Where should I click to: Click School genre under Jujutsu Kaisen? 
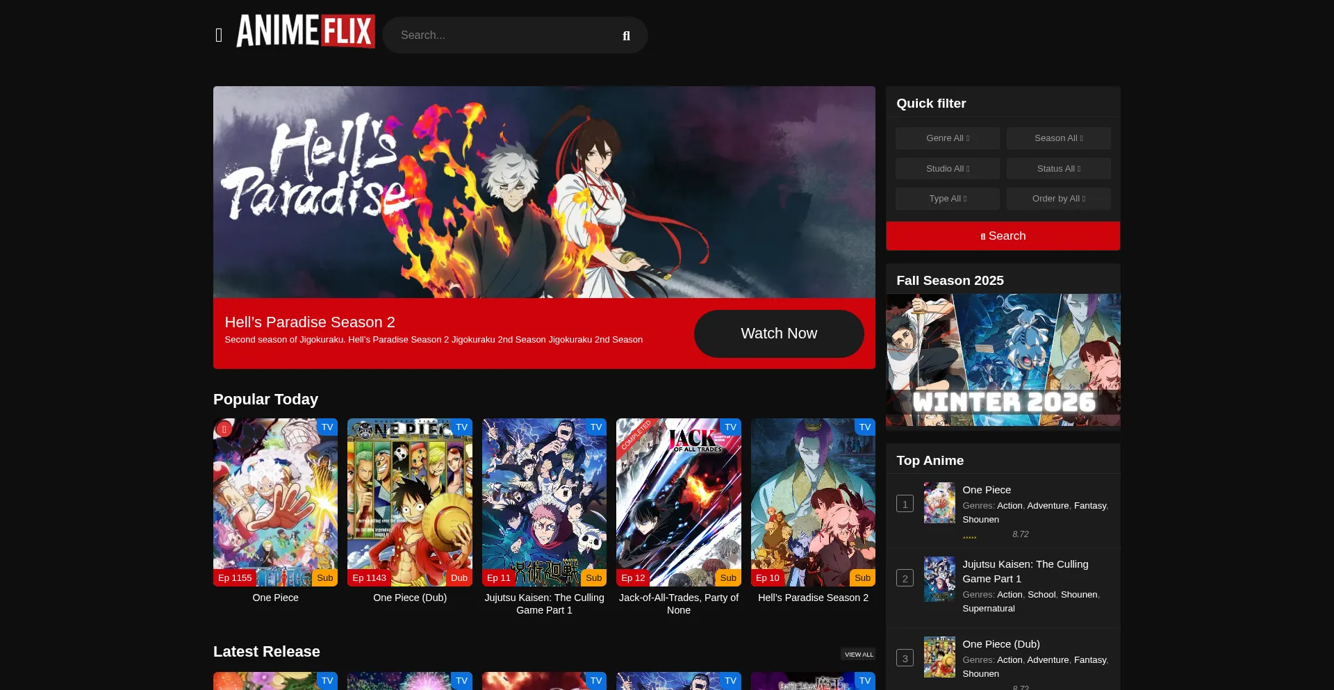(x=1041, y=595)
